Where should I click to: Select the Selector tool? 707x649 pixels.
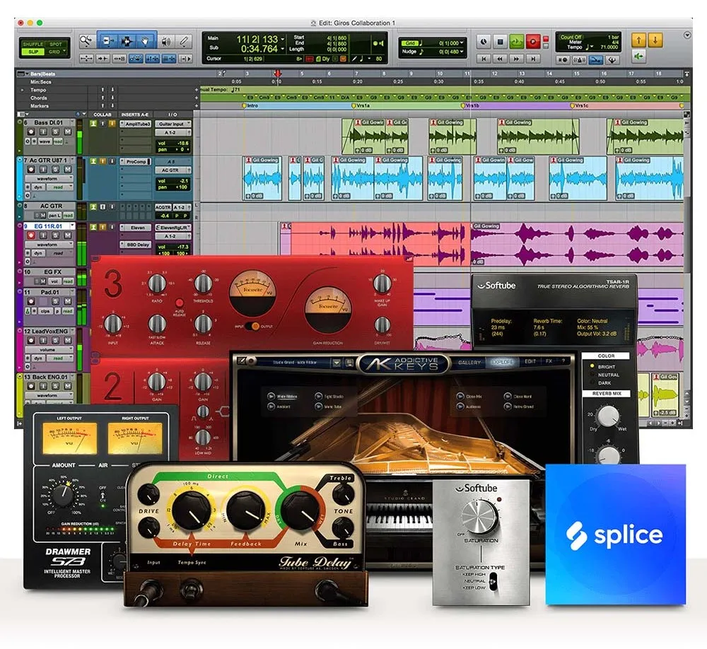tap(127, 42)
